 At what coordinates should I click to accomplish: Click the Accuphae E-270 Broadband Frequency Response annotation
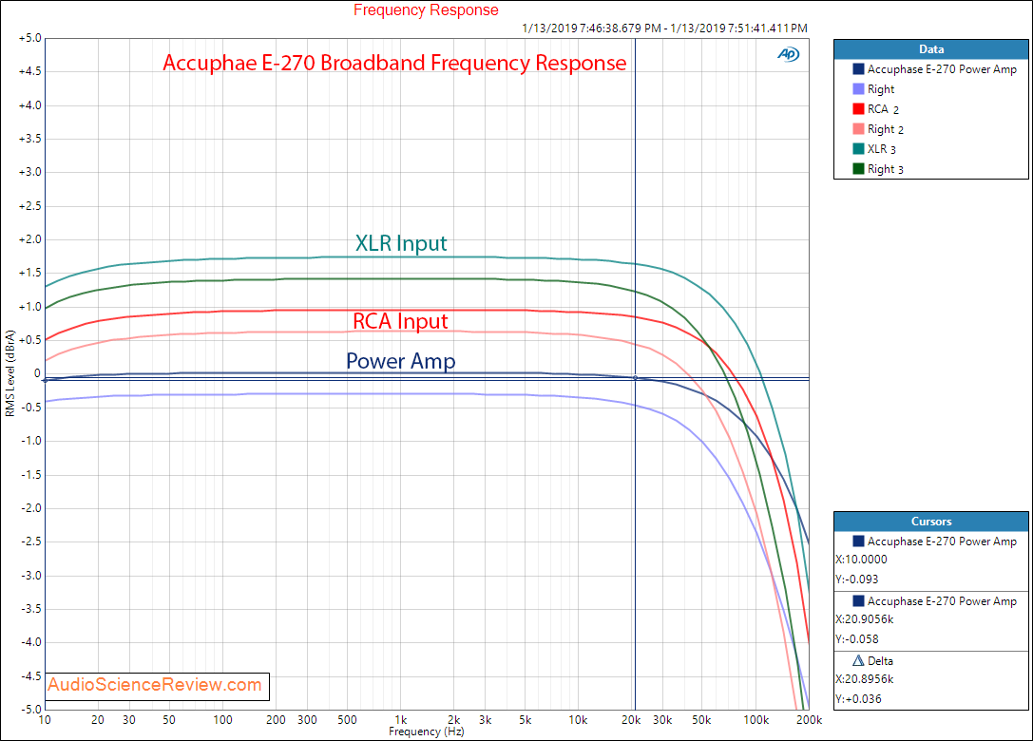394,63
